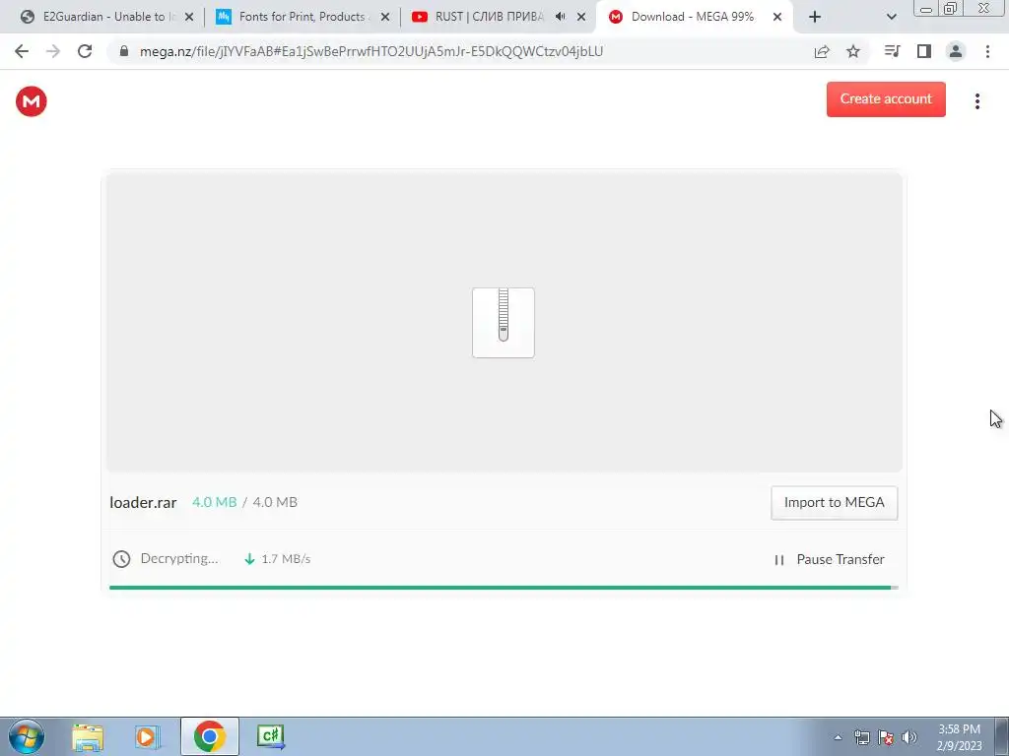Share this page icon in address bar
The width and height of the screenshot is (1009, 756).
(x=822, y=51)
